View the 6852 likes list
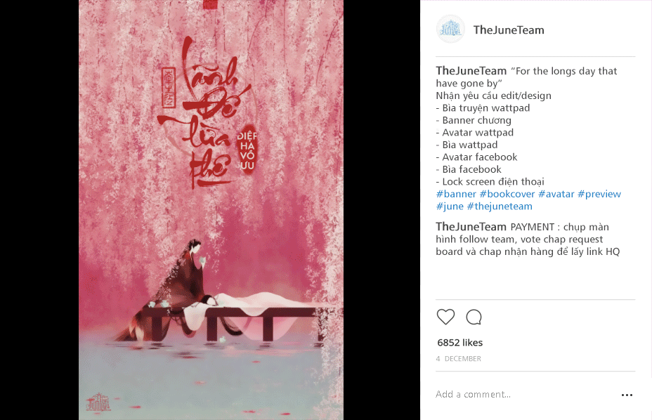Image resolution: width=652 pixels, height=420 pixels. point(460,343)
